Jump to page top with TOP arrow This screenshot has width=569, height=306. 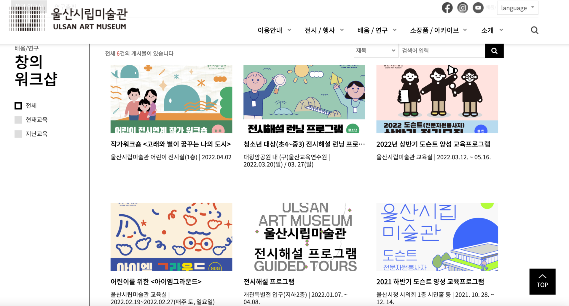pyautogui.click(x=542, y=281)
